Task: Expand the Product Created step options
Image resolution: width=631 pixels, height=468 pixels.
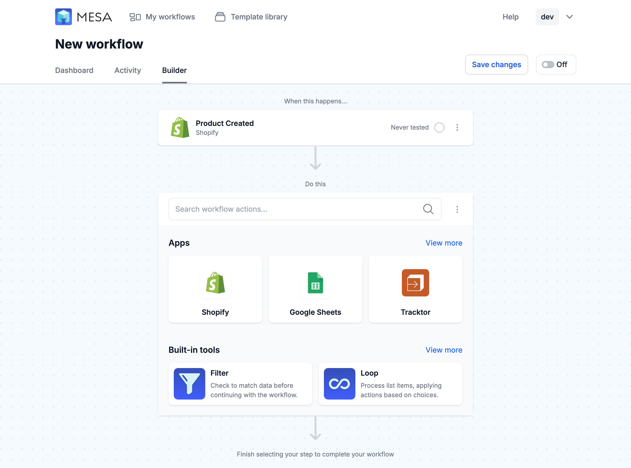Action: click(x=456, y=127)
